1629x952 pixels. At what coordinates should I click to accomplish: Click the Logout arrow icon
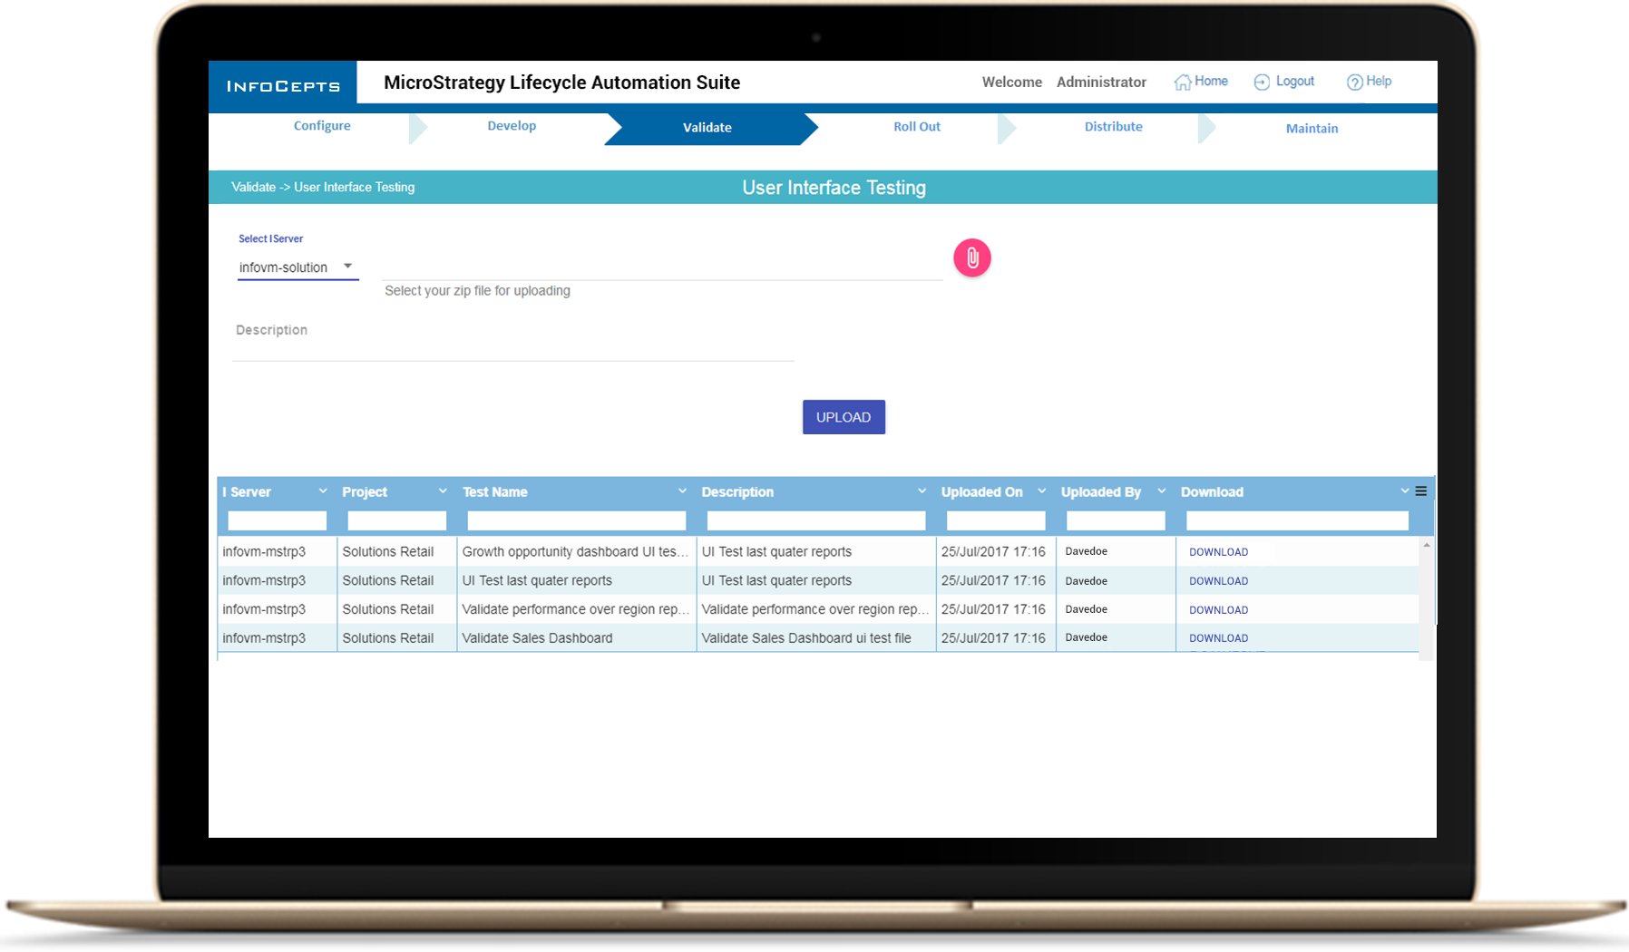[x=1262, y=83]
